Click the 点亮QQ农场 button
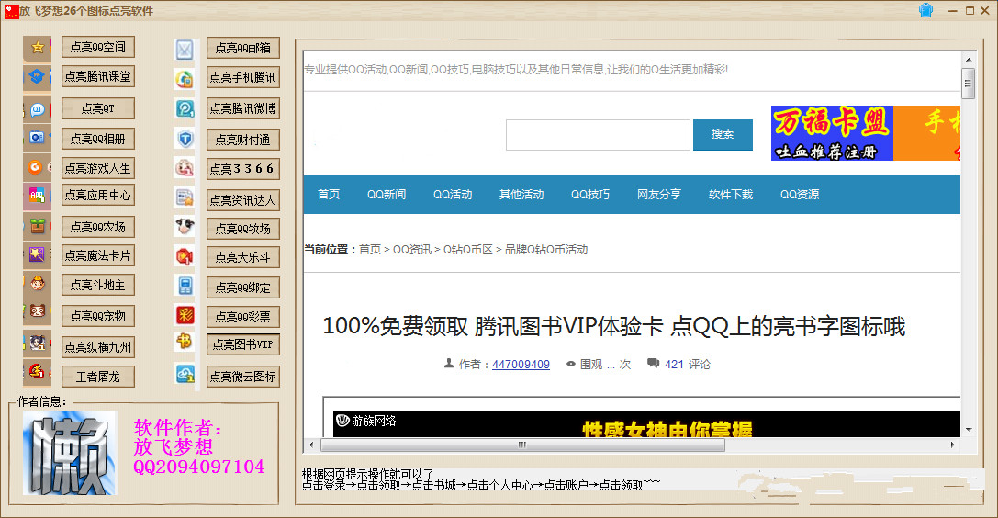 click(98, 227)
